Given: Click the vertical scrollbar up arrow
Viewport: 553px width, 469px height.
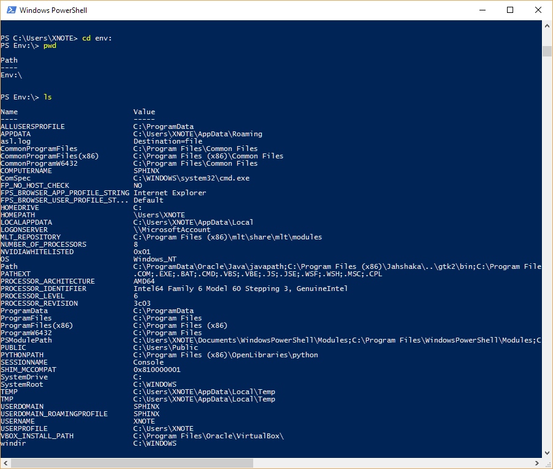Looking at the screenshot, I should pyautogui.click(x=547, y=26).
